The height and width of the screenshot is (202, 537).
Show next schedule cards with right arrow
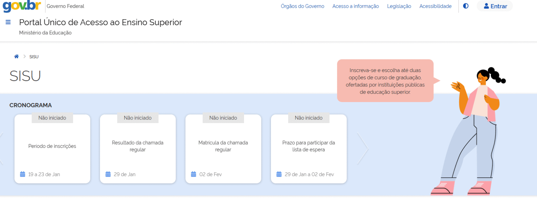363,148
